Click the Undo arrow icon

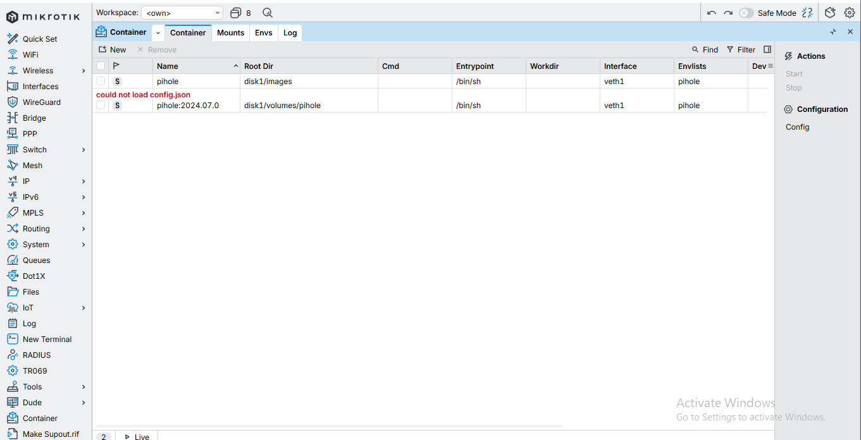pyautogui.click(x=712, y=13)
